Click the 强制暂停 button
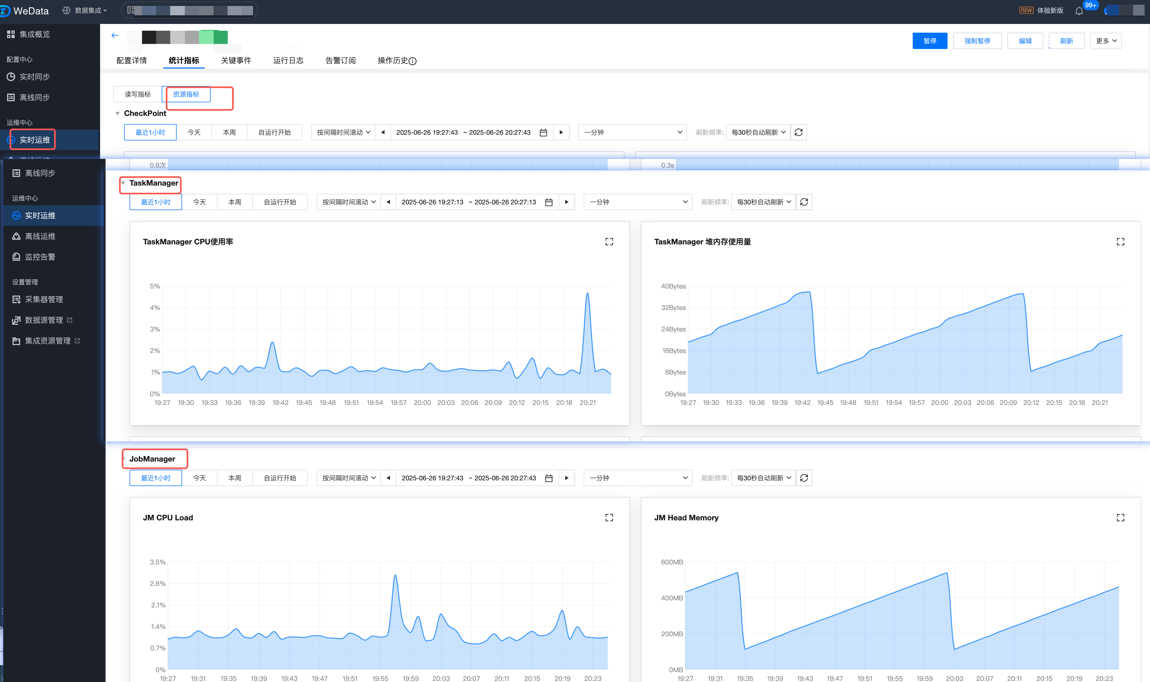The image size is (1150, 682). tap(977, 41)
